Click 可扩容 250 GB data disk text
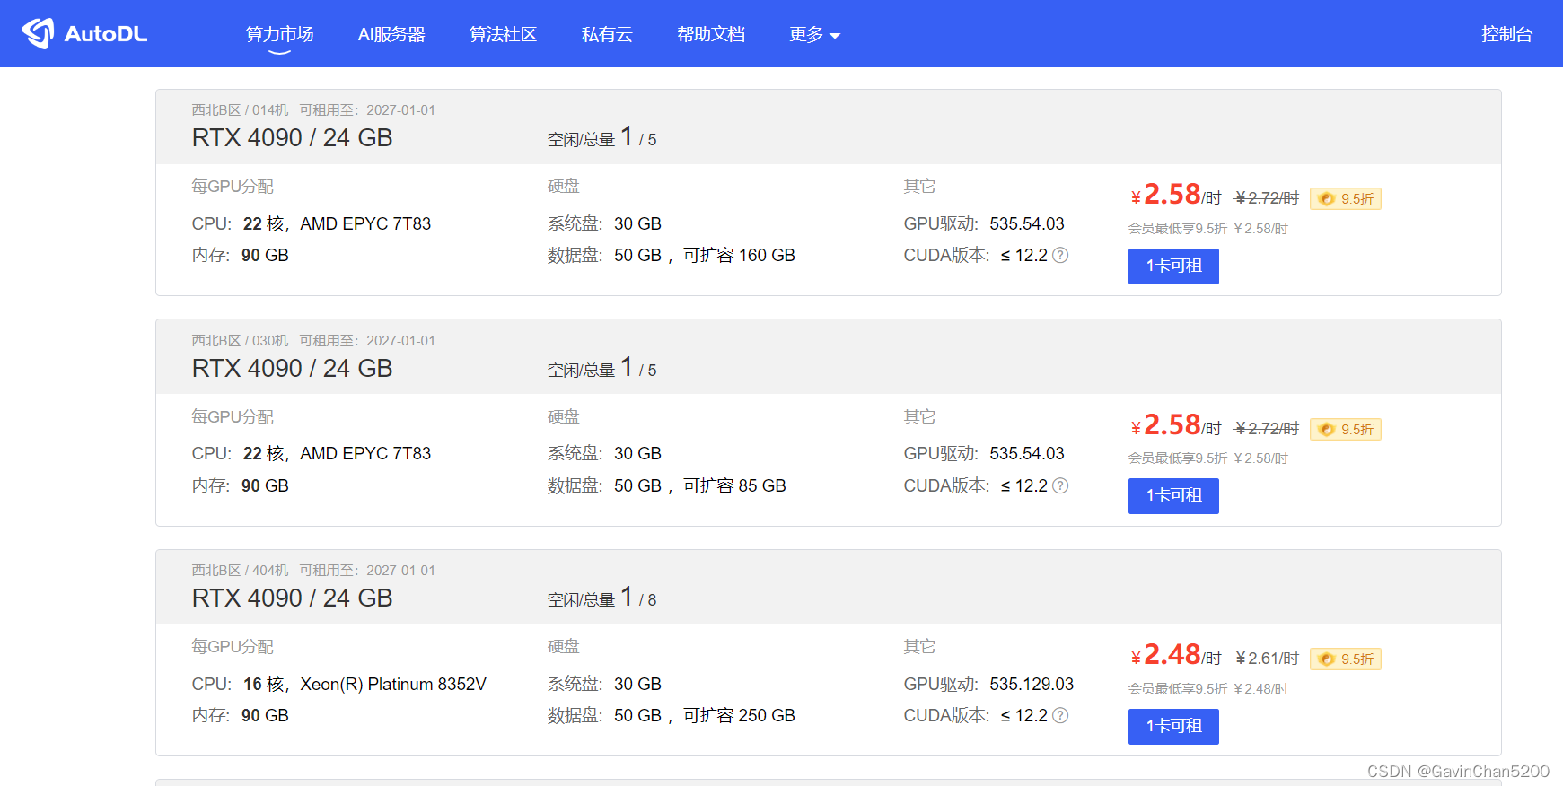 739,715
